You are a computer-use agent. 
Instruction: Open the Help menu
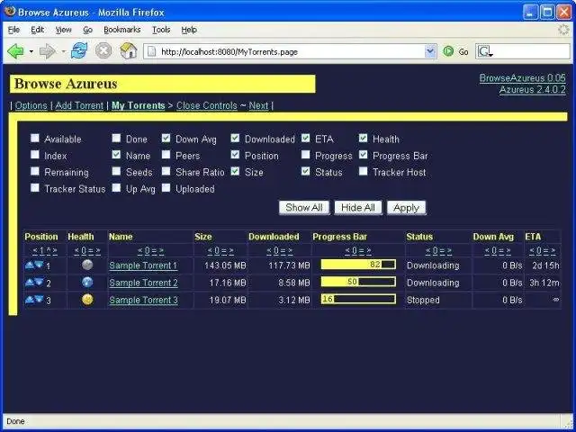[189, 30]
